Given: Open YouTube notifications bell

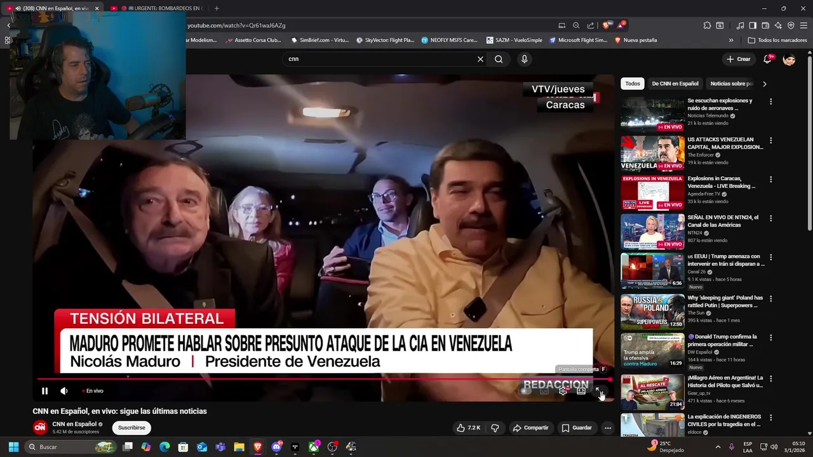Looking at the screenshot, I should pyautogui.click(x=767, y=59).
